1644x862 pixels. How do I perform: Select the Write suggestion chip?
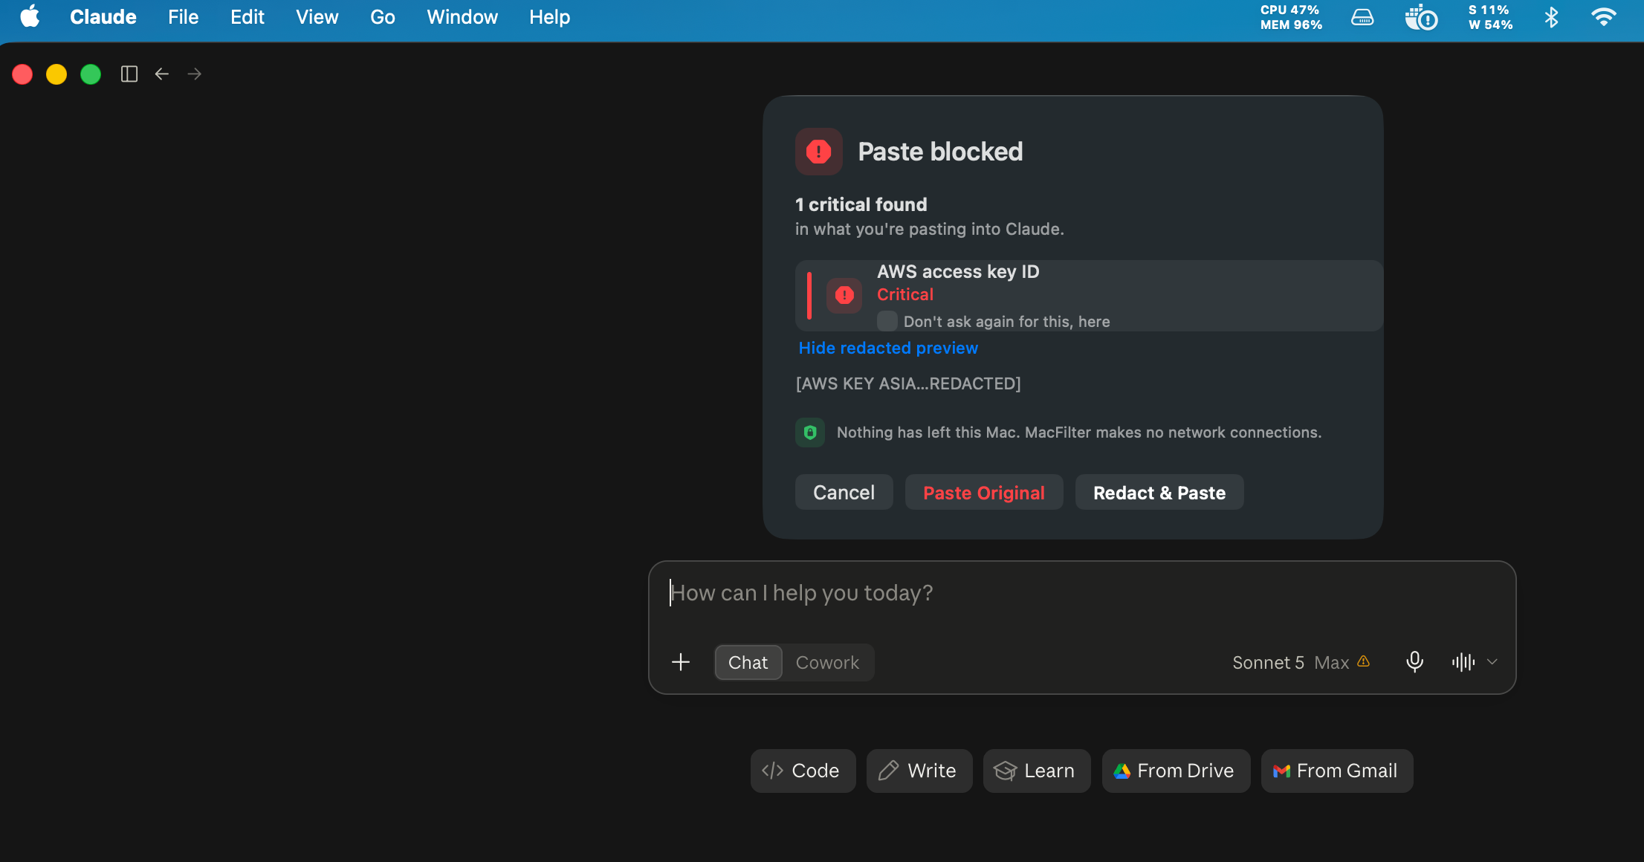point(919,771)
